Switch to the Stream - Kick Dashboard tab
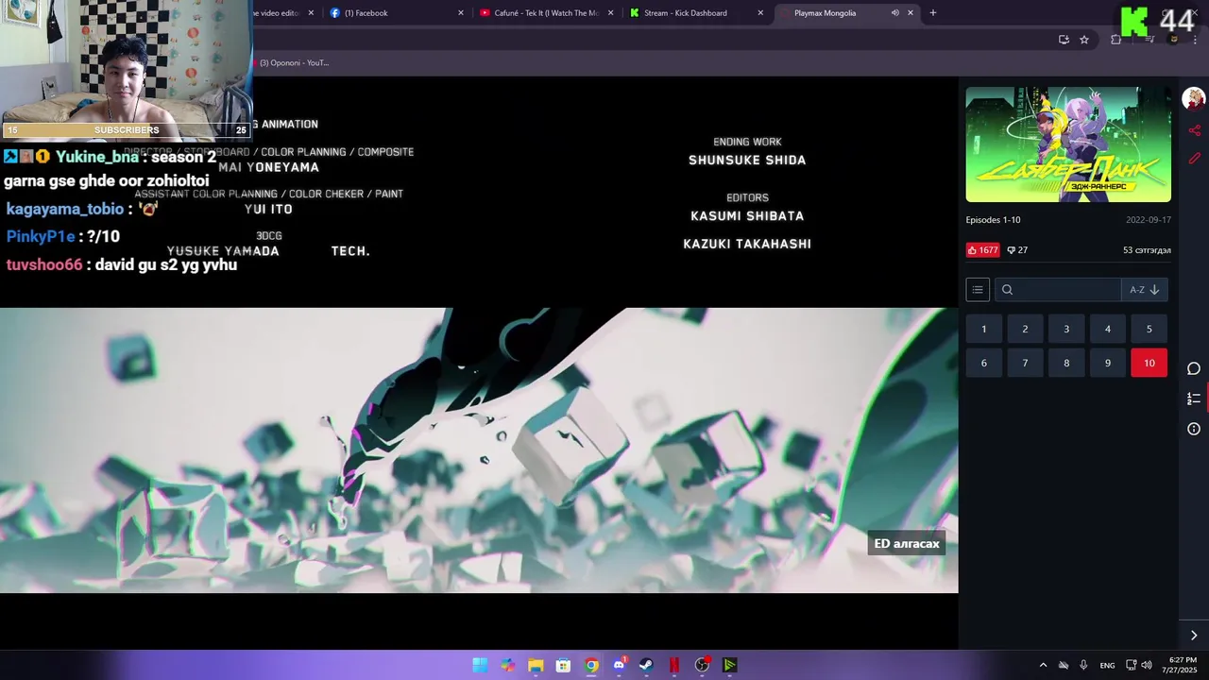This screenshot has height=680, width=1209. coord(696,13)
